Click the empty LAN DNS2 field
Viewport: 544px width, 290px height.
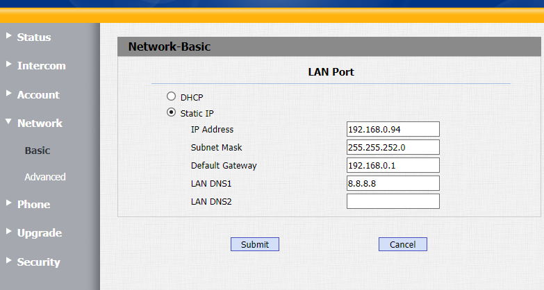(393, 201)
